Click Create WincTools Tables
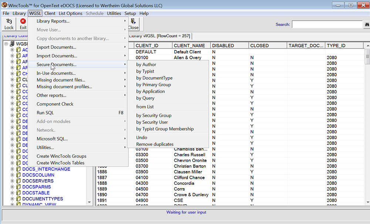The width and height of the screenshot is (370, 224). [x=78, y=163]
